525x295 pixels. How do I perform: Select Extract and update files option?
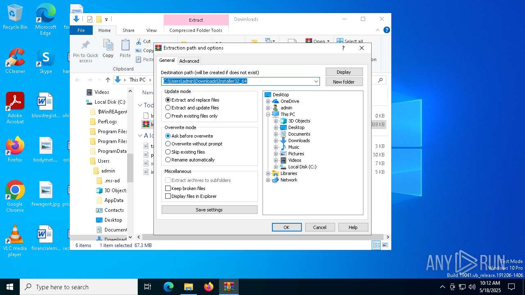point(192,108)
